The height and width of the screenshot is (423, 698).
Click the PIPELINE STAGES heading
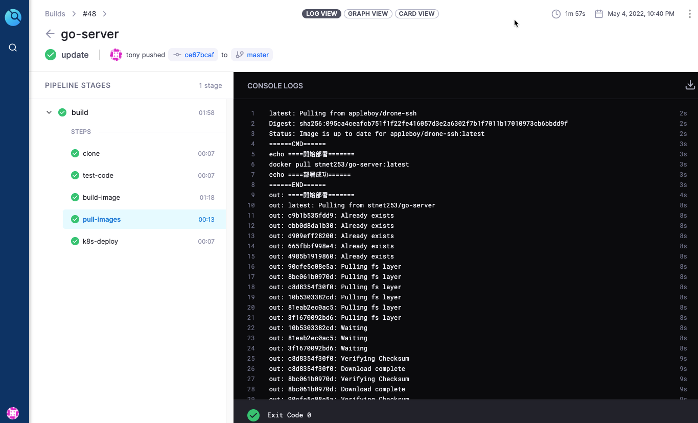pyautogui.click(x=78, y=85)
